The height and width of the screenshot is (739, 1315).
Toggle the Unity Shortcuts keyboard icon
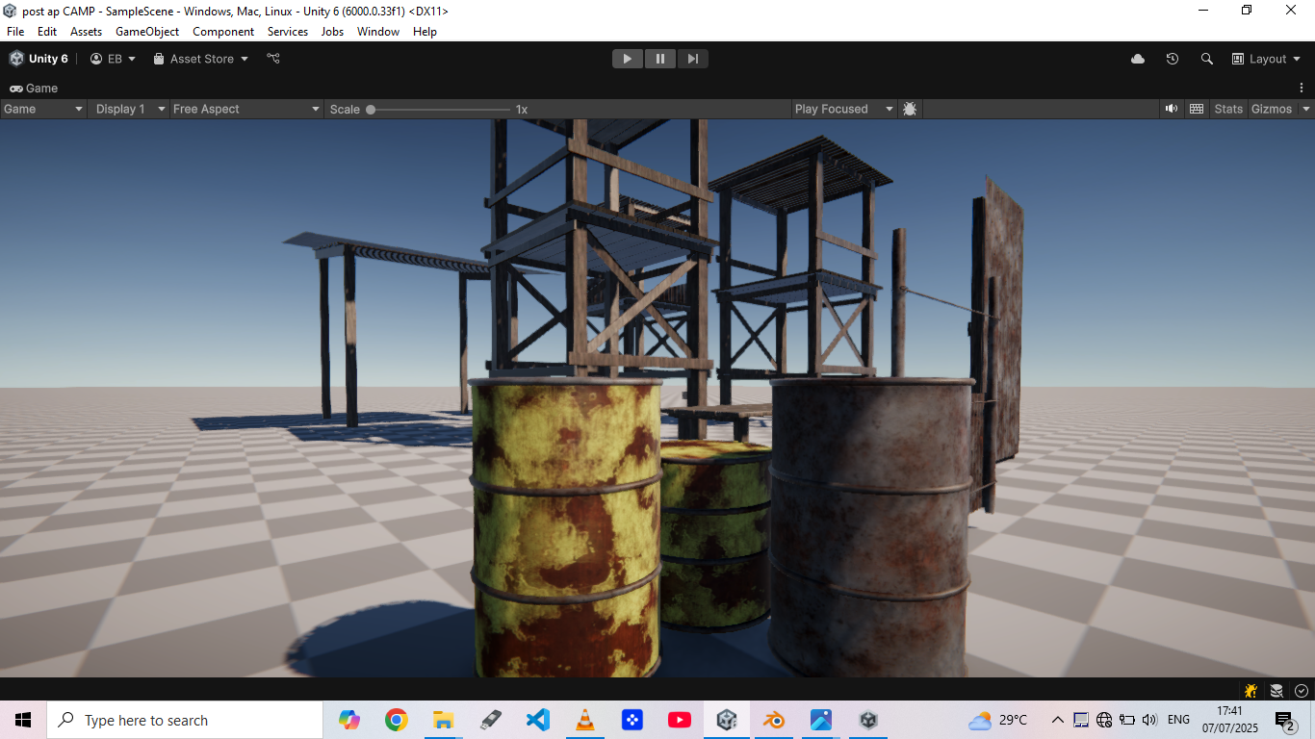tap(1197, 109)
